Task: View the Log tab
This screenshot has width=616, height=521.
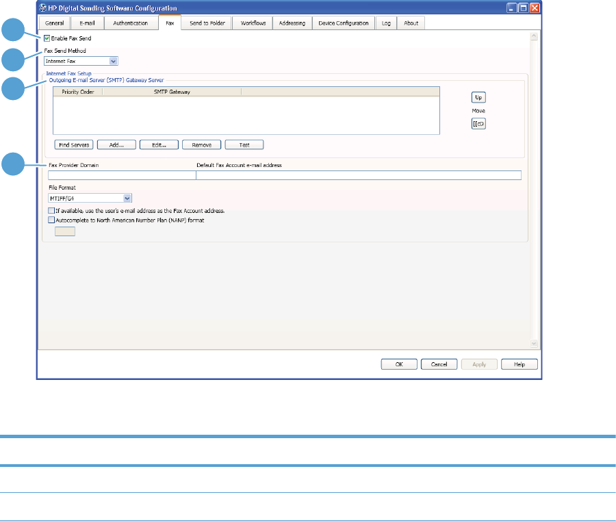Action: tap(386, 23)
